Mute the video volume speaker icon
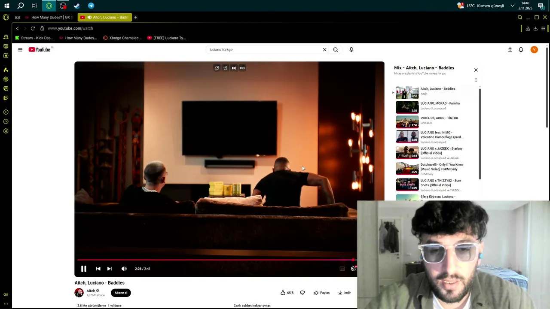The width and height of the screenshot is (550, 309). [x=124, y=269]
